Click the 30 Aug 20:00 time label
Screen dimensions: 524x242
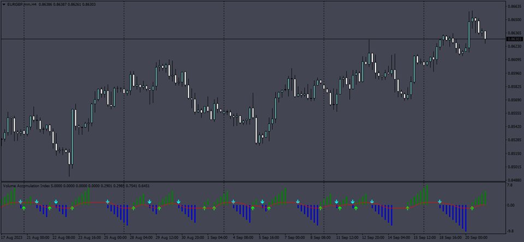[192, 237]
